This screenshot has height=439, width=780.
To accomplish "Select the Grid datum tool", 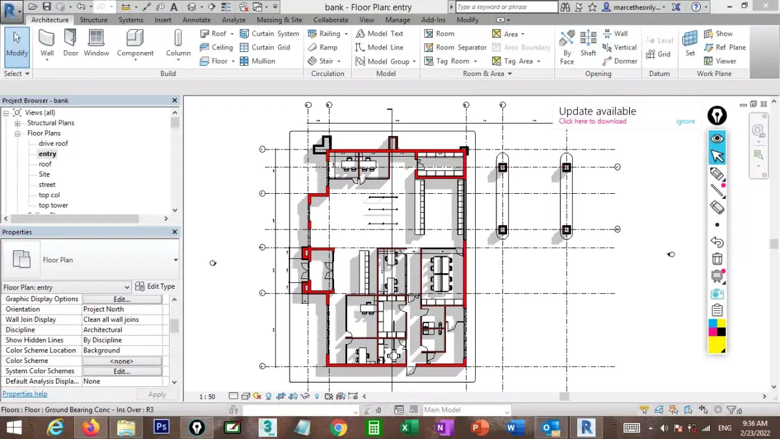I will point(658,55).
